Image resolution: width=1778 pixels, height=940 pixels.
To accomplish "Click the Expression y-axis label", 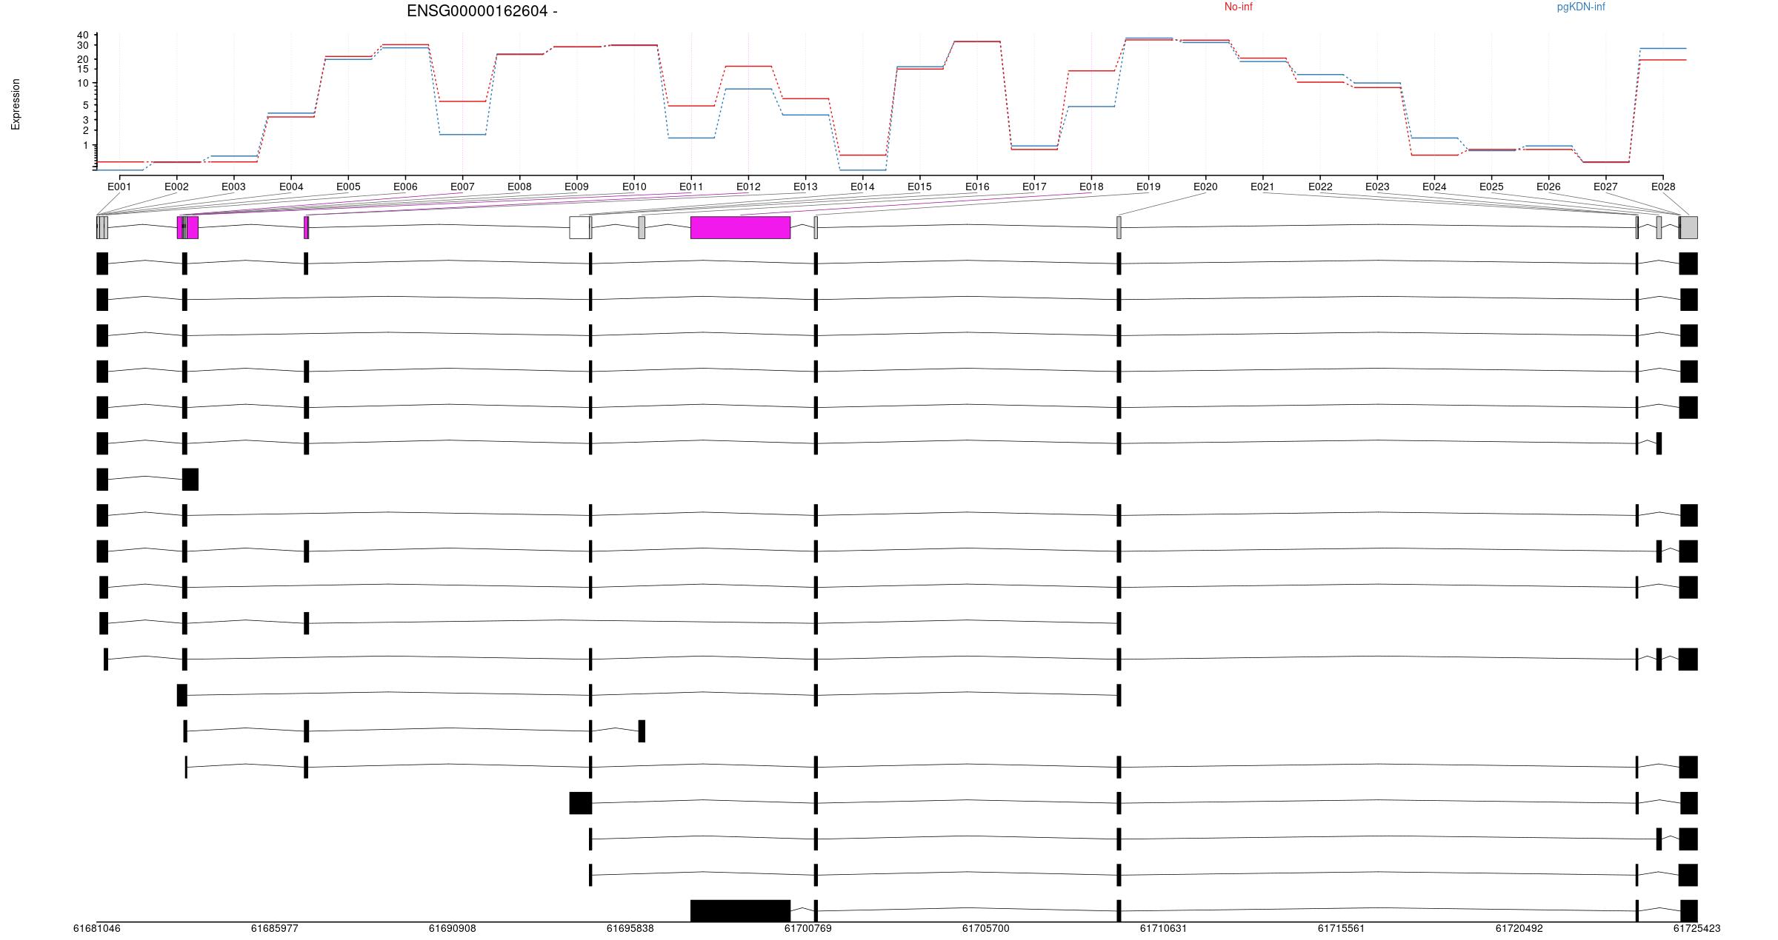I will click(x=16, y=104).
